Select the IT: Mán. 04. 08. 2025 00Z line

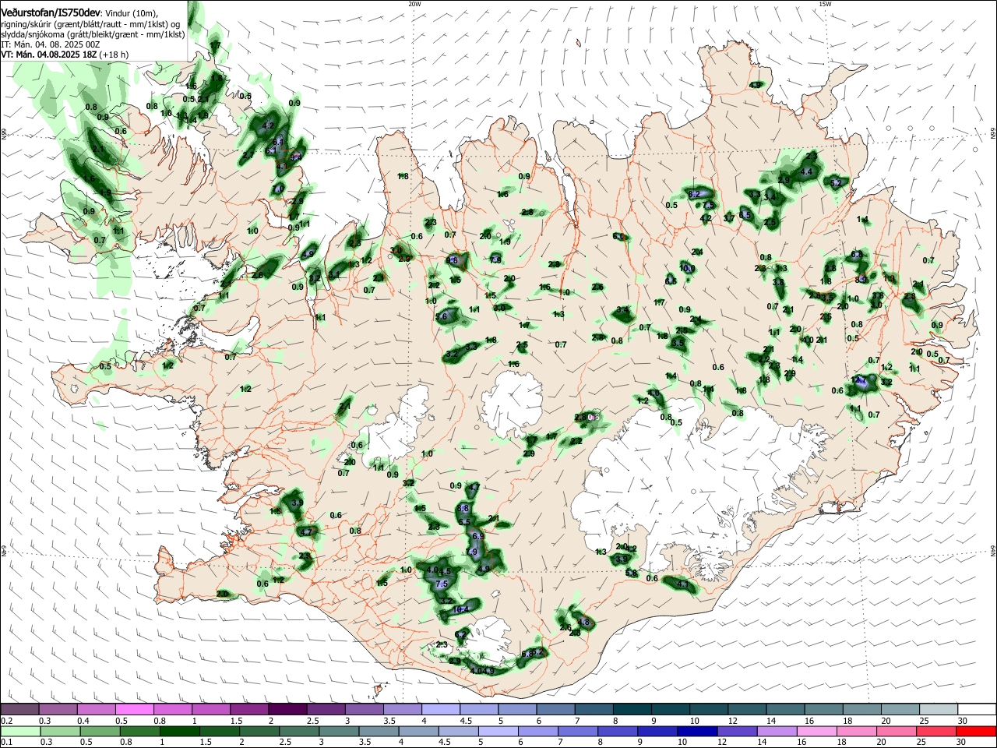tap(52, 44)
